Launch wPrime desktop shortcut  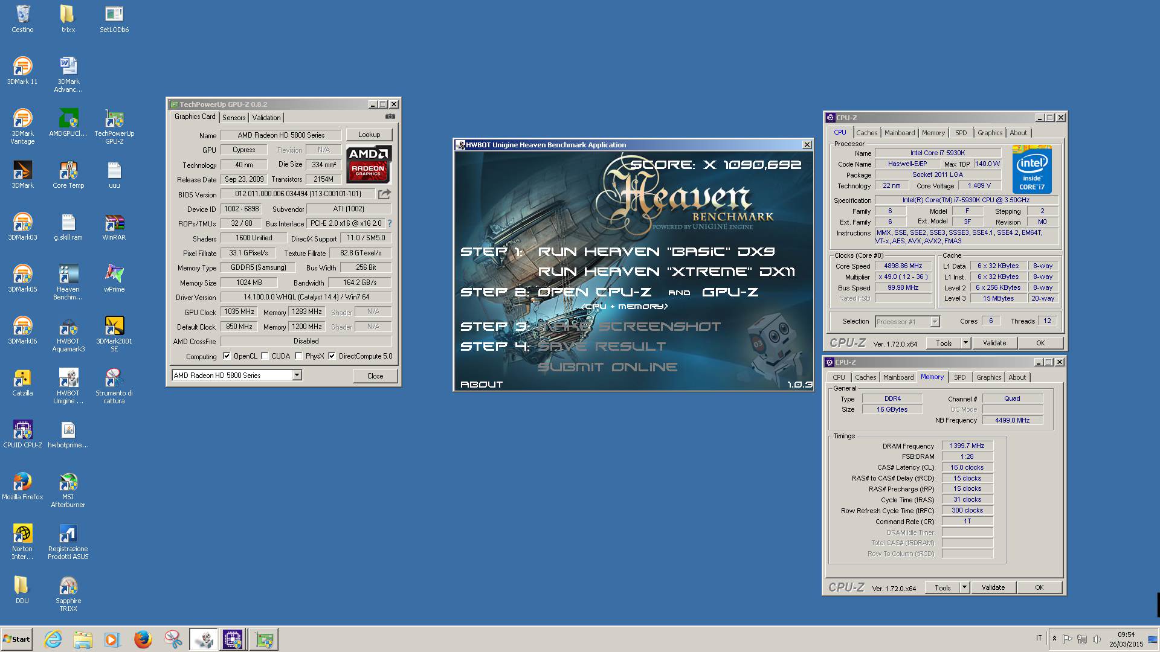(114, 278)
